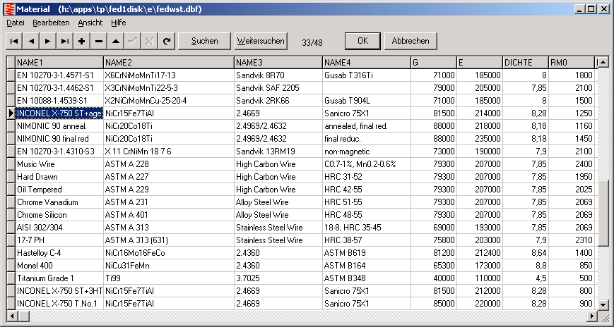Go to next record arrow
Image resolution: width=614 pixels, height=327 pixels.
click(x=48, y=41)
